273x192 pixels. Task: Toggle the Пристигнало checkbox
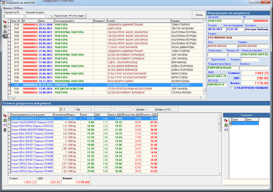(209, 60)
